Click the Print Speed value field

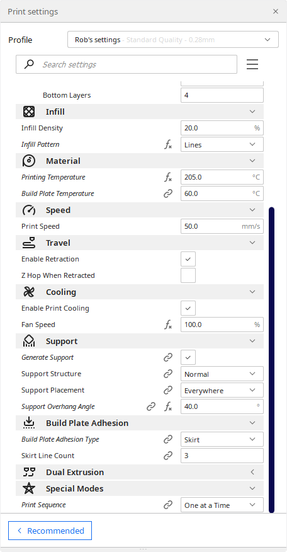click(x=222, y=226)
